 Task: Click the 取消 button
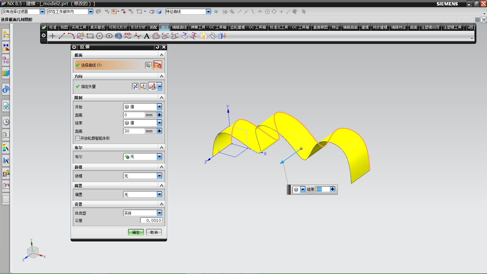tap(154, 232)
